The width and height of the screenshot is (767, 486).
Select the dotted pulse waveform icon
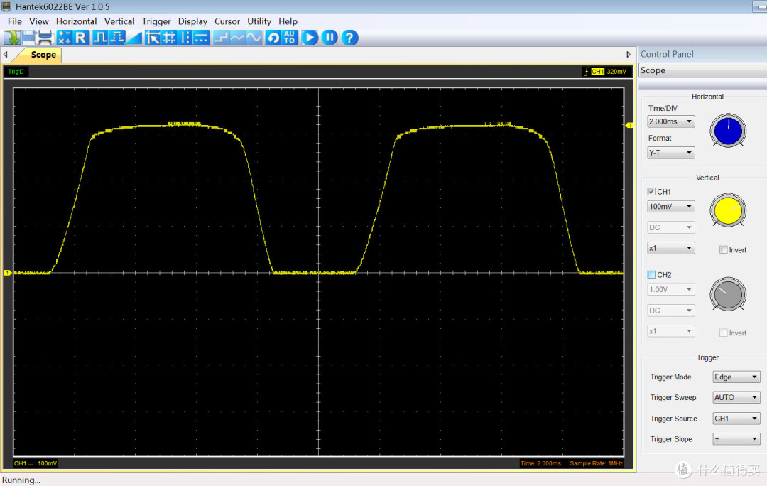click(x=117, y=38)
